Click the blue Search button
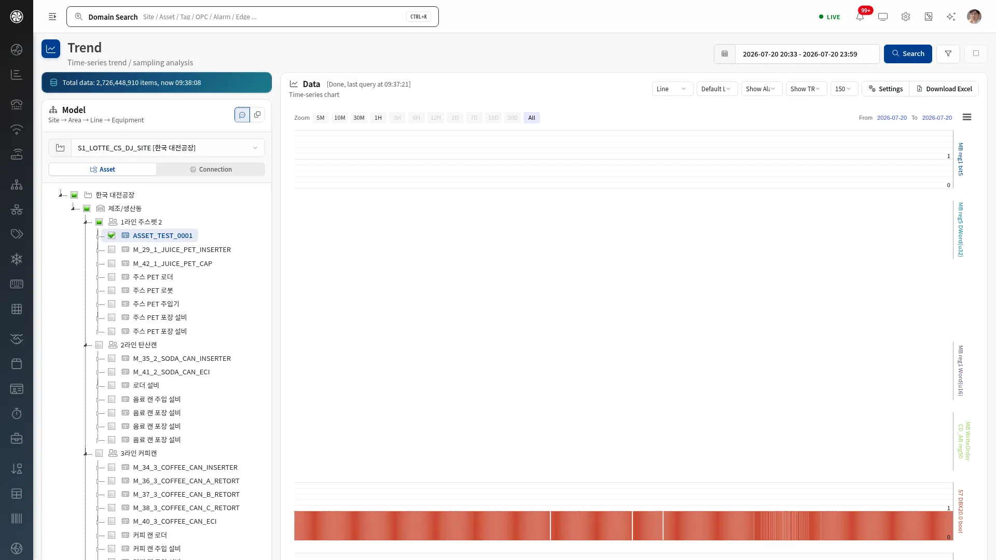Viewport: 996px width, 560px height. click(908, 54)
